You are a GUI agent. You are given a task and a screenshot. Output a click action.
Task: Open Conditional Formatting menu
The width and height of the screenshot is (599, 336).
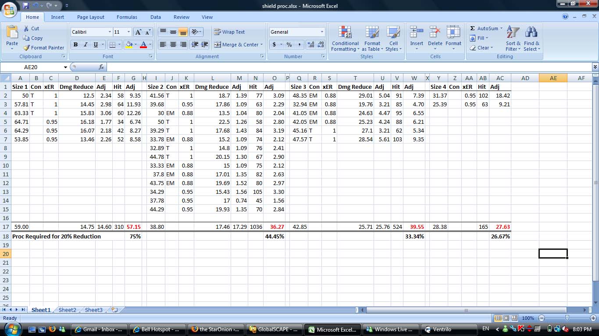[x=345, y=38]
